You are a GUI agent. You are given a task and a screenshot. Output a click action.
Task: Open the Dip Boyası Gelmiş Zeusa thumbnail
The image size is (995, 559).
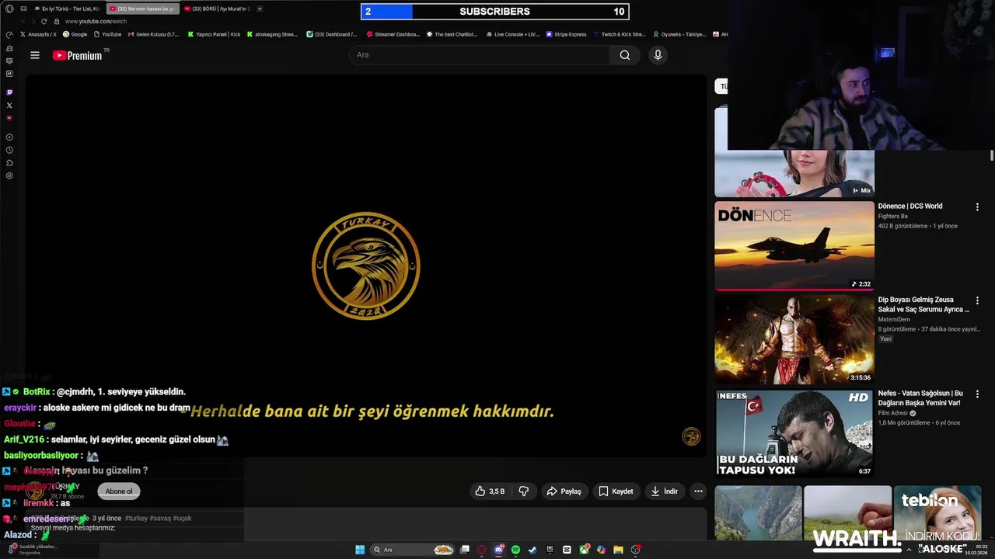pos(794,340)
